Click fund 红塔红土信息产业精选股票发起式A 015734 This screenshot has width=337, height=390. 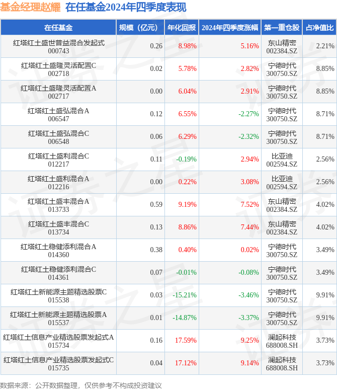point(58,341)
